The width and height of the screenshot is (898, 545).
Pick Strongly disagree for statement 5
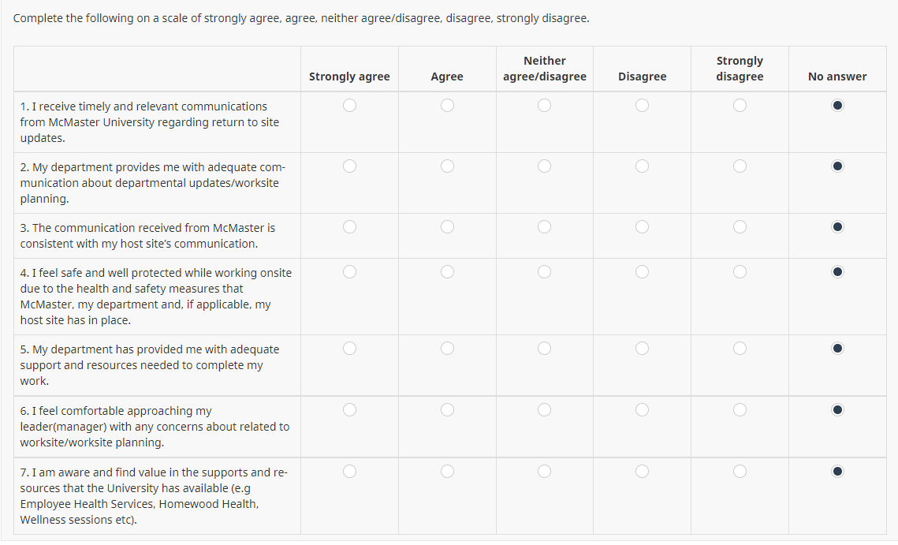tap(740, 349)
